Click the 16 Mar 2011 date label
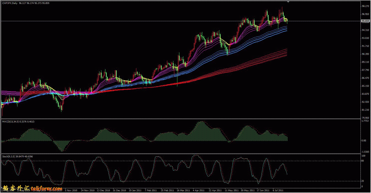 [x=183, y=190]
